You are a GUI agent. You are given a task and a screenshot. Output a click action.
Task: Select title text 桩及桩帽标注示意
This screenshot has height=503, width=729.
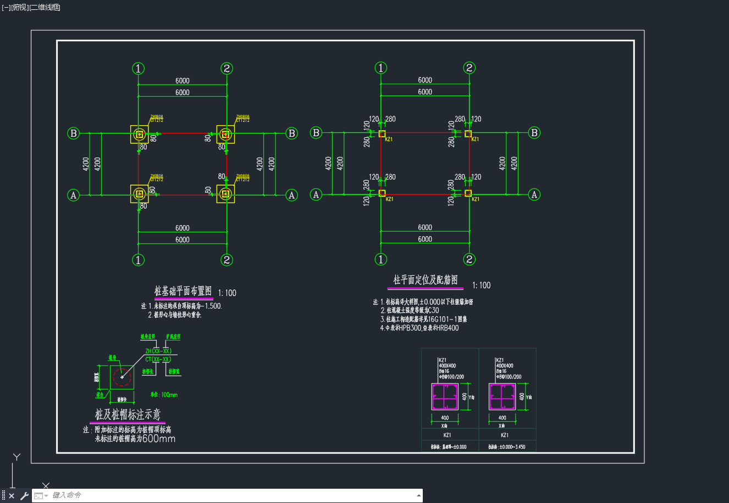click(x=128, y=415)
